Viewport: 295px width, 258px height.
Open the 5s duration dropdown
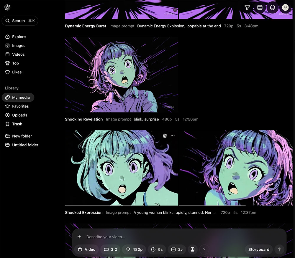157,249
